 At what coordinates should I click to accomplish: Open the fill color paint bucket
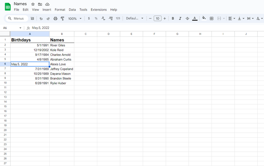click(204, 19)
